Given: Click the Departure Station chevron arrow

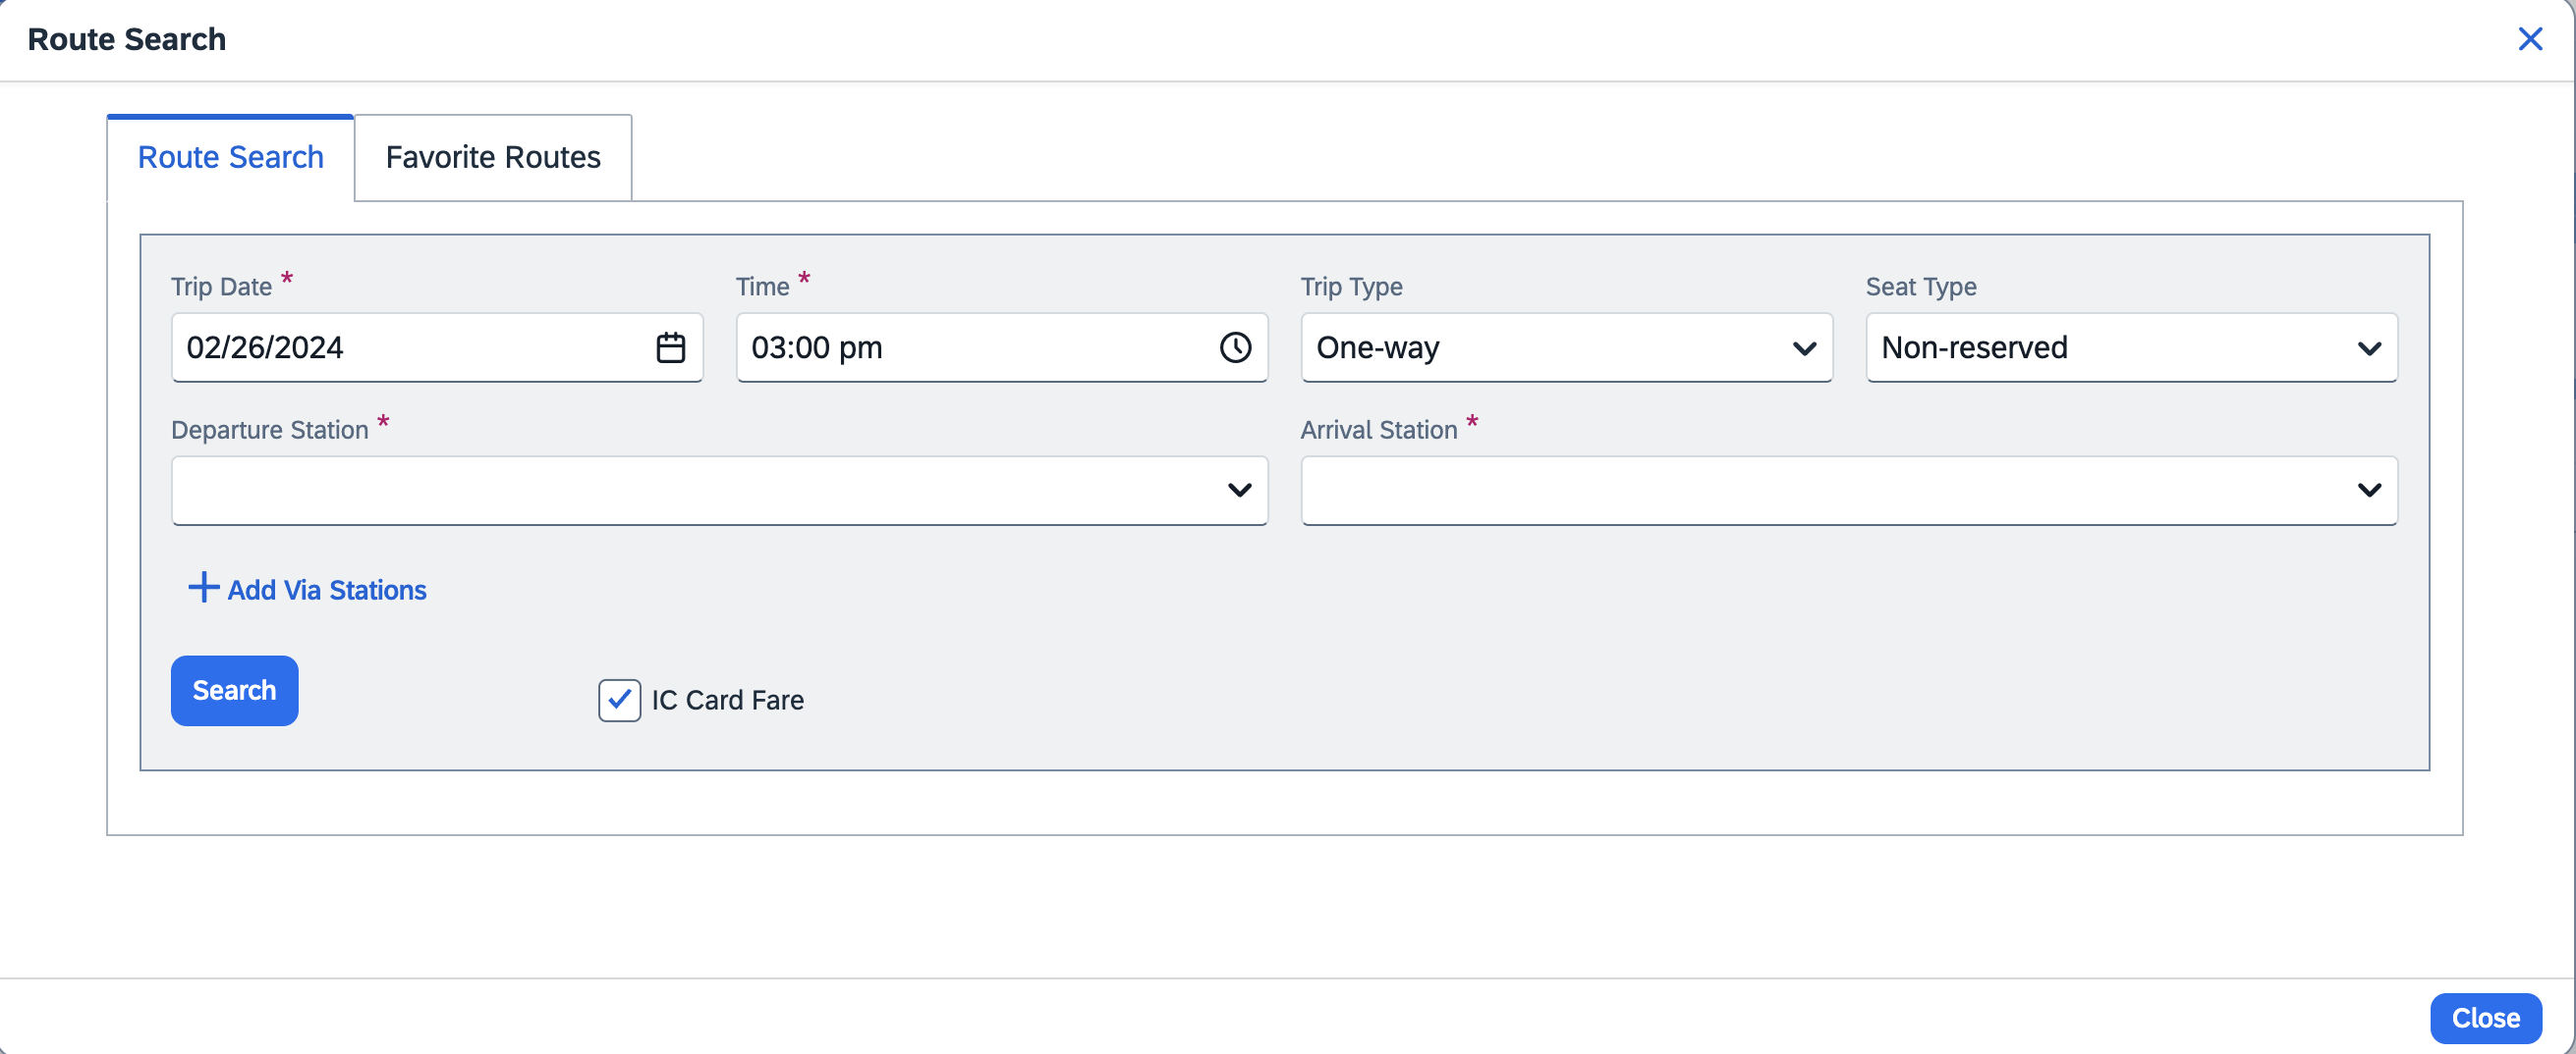Looking at the screenshot, I should pos(1239,491).
